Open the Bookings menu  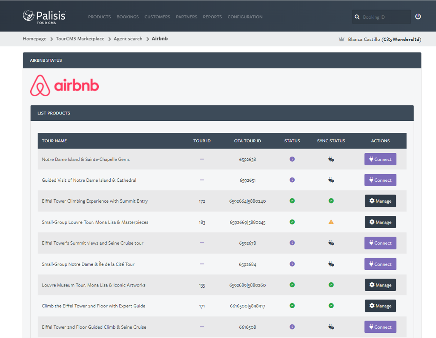127,17
